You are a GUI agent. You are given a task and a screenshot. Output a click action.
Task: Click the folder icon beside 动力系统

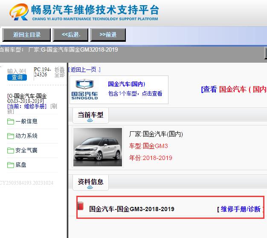pos(11,136)
